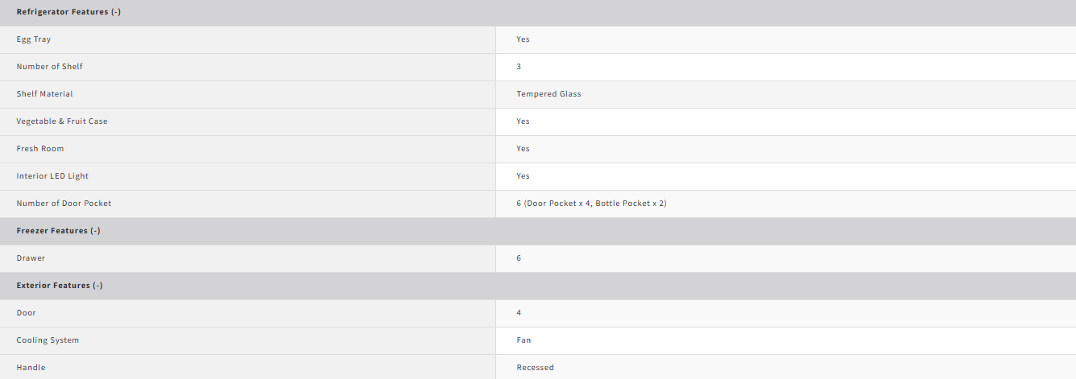Click the Drawer row label

pos(31,258)
